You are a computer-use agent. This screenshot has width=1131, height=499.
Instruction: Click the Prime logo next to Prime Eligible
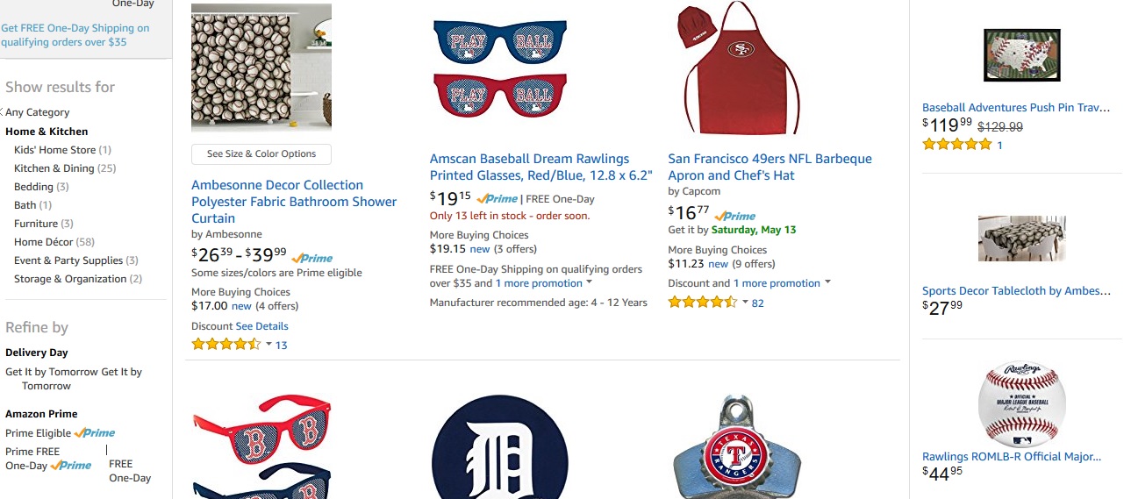(95, 433)
